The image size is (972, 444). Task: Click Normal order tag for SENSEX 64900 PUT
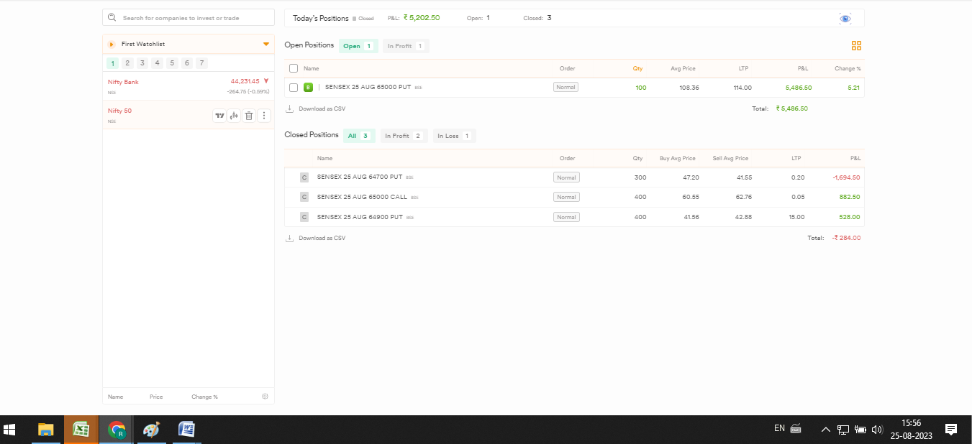click(x=566, y=217)
